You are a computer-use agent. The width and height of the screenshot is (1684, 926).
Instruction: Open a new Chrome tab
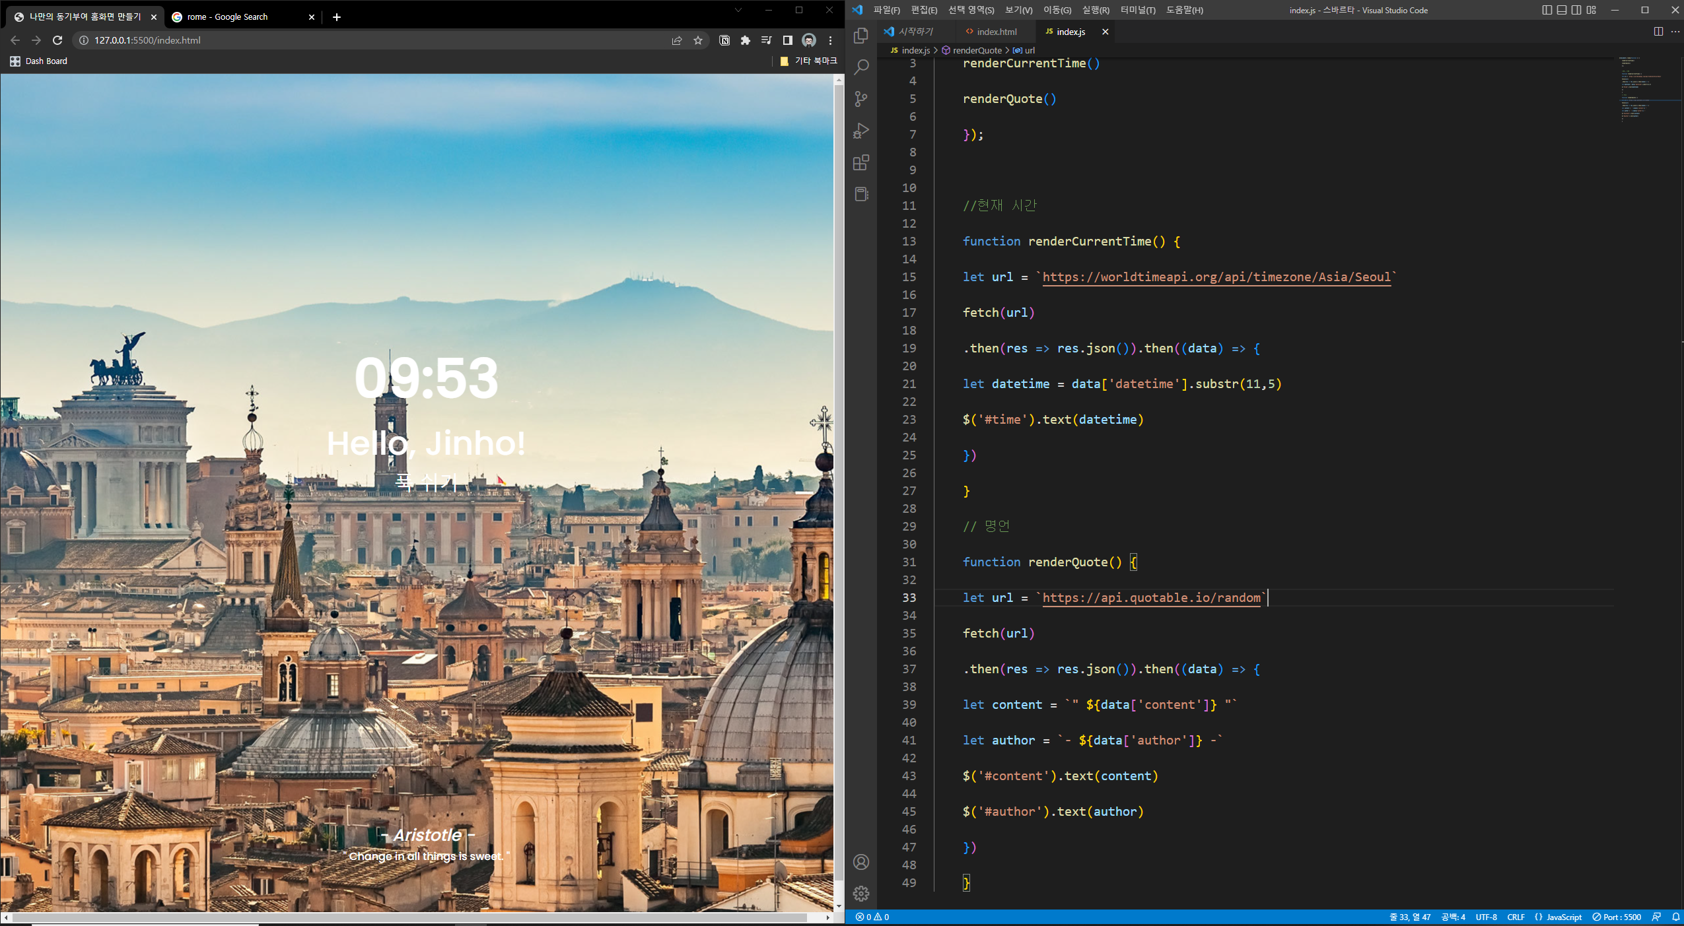337,17
